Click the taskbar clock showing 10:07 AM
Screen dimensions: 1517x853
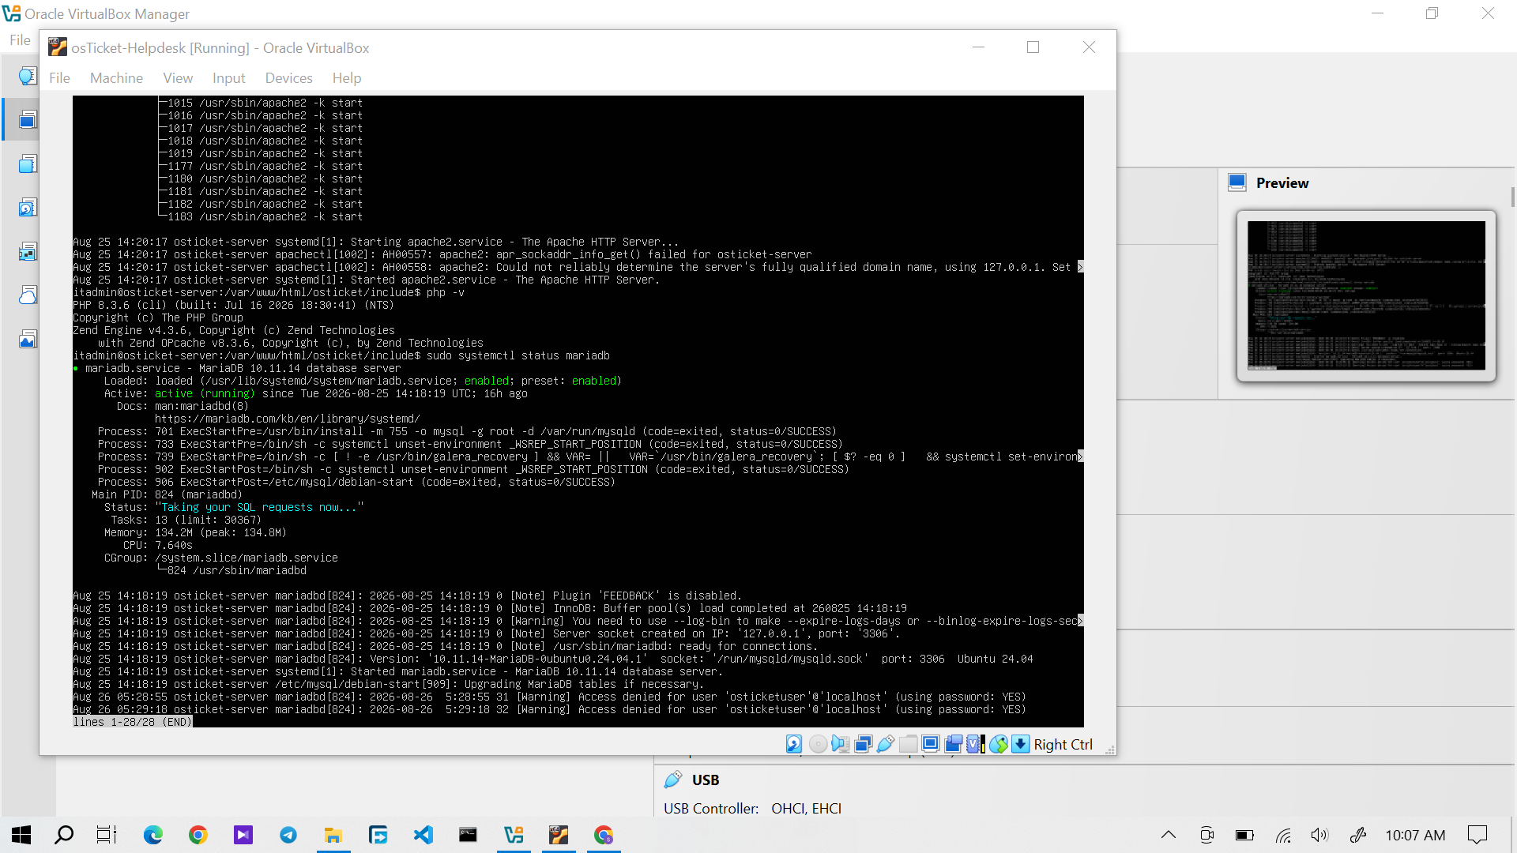click(1414, 835)
